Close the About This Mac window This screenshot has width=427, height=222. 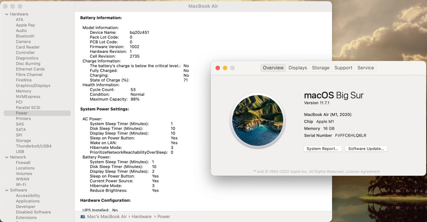pos(218,68)
